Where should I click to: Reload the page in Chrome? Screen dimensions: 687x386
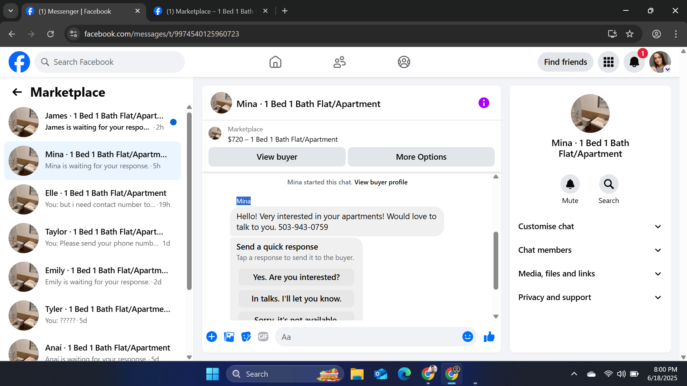click(x=51, y=34)
